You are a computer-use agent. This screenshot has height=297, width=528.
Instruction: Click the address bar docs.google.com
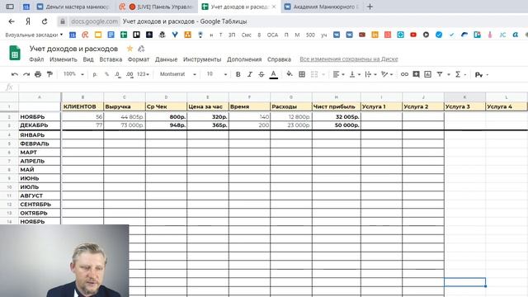pos(94,21)
